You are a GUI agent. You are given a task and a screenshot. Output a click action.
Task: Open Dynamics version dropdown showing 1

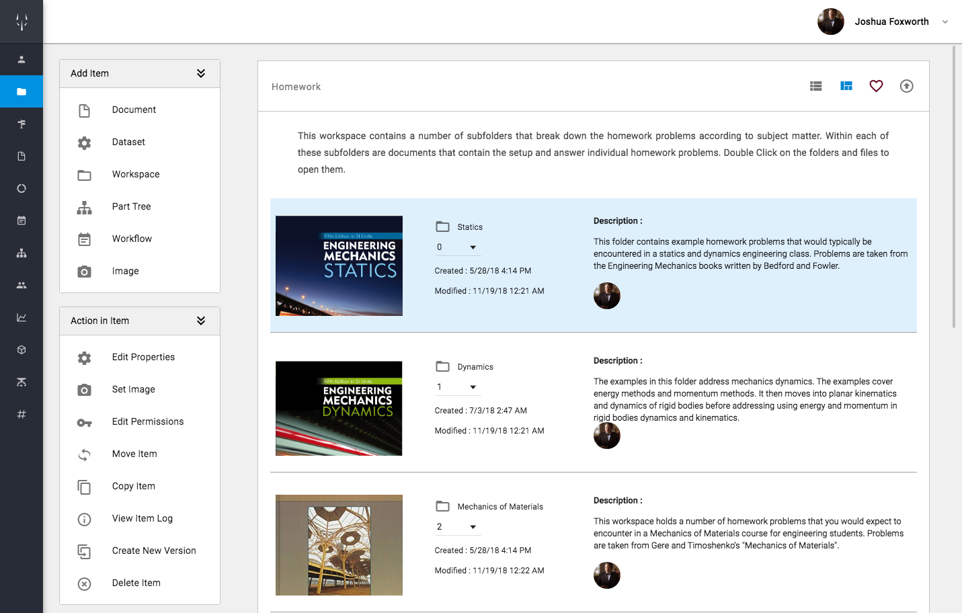457,387
